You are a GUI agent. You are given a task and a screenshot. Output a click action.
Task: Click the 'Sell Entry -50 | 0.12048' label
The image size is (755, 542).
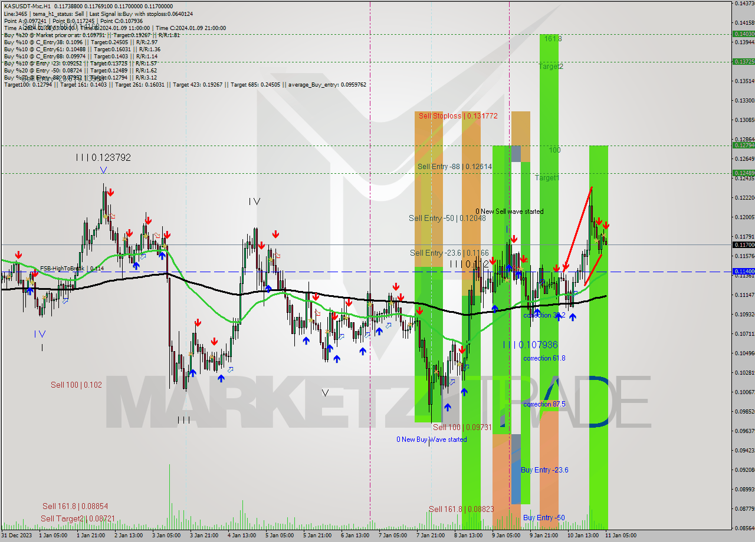(448, 218)
